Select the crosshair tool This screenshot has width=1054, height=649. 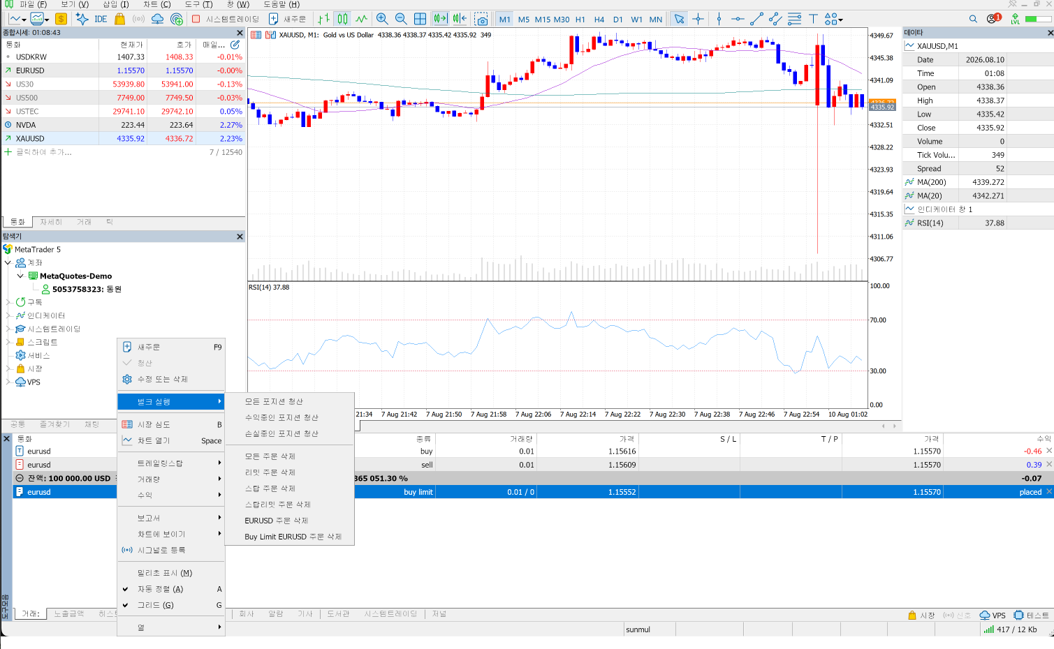click(x=698, y=19)
